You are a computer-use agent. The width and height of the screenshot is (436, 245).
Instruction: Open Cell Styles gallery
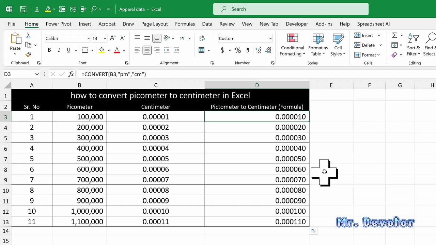pyautogui.click(x=338, y=45)
